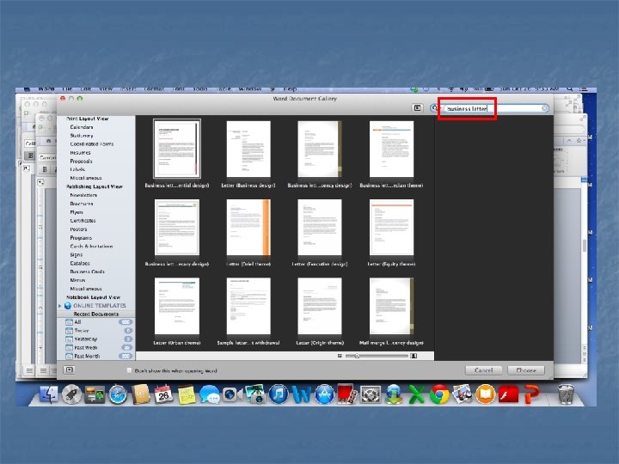Viewport: 619px width, 464px height.
Task: Click the Choose button
Action: 526,370
